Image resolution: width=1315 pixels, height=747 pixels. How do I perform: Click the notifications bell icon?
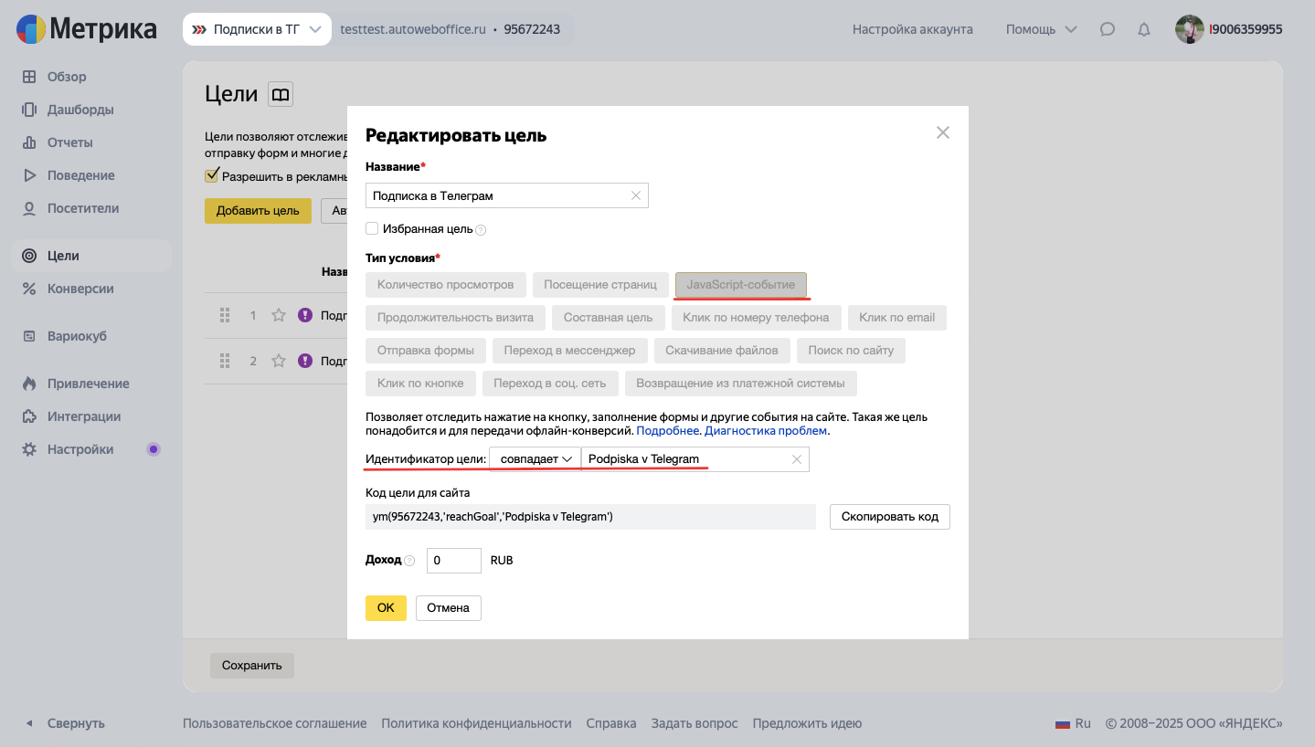tap(1144, 29)
